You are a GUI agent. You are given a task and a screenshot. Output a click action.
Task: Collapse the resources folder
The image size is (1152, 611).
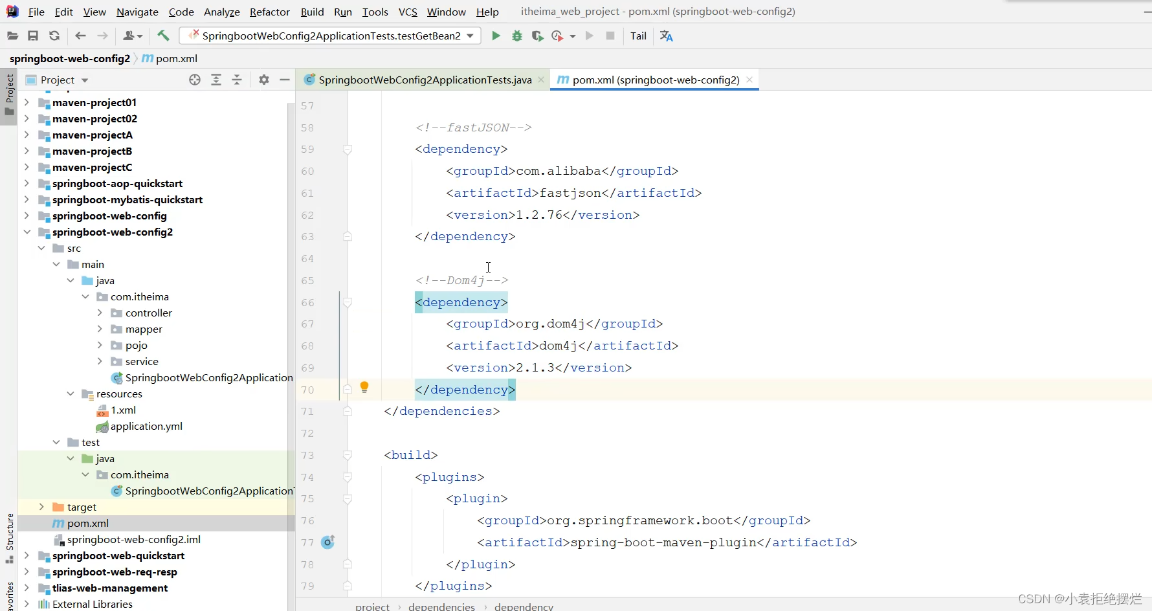point(71,394)
